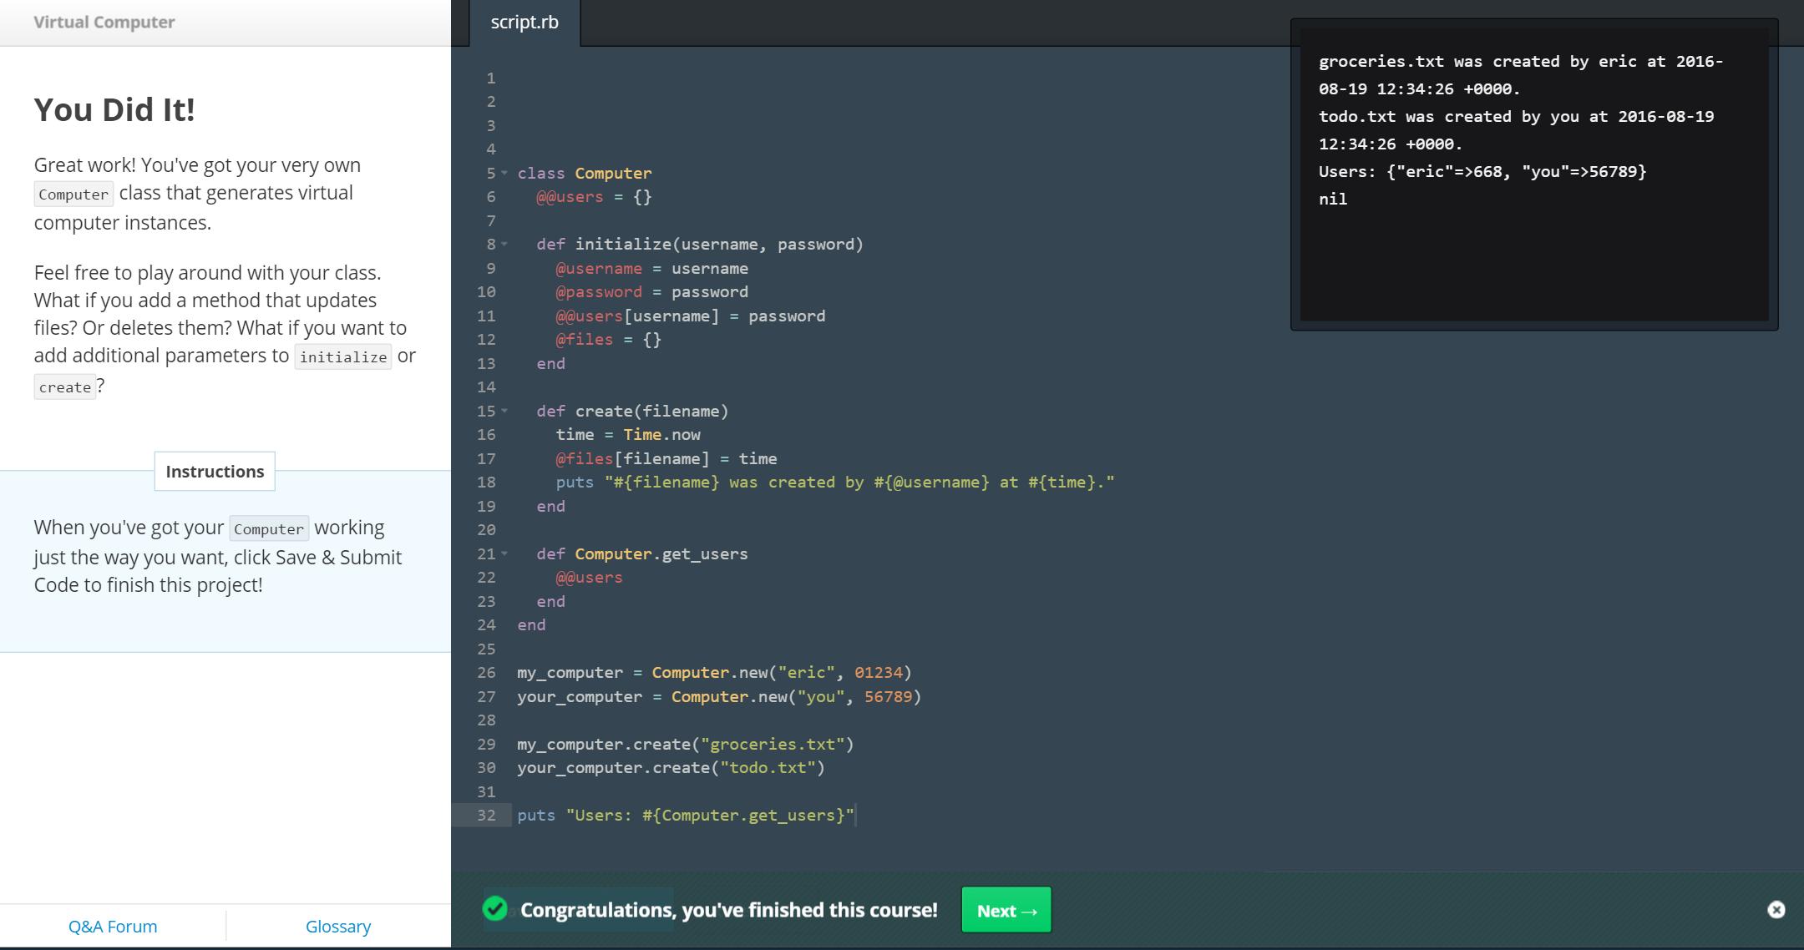This screenshot has width=1804, height=950.
Task: Open the Instructions tab
Action: tap(215, 472)
